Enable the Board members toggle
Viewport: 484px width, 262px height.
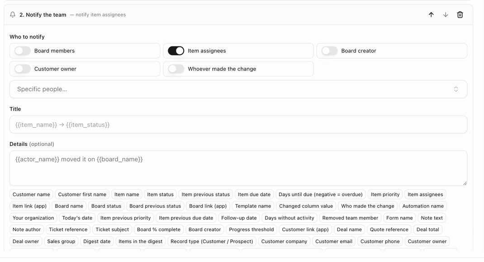point(23,51)
